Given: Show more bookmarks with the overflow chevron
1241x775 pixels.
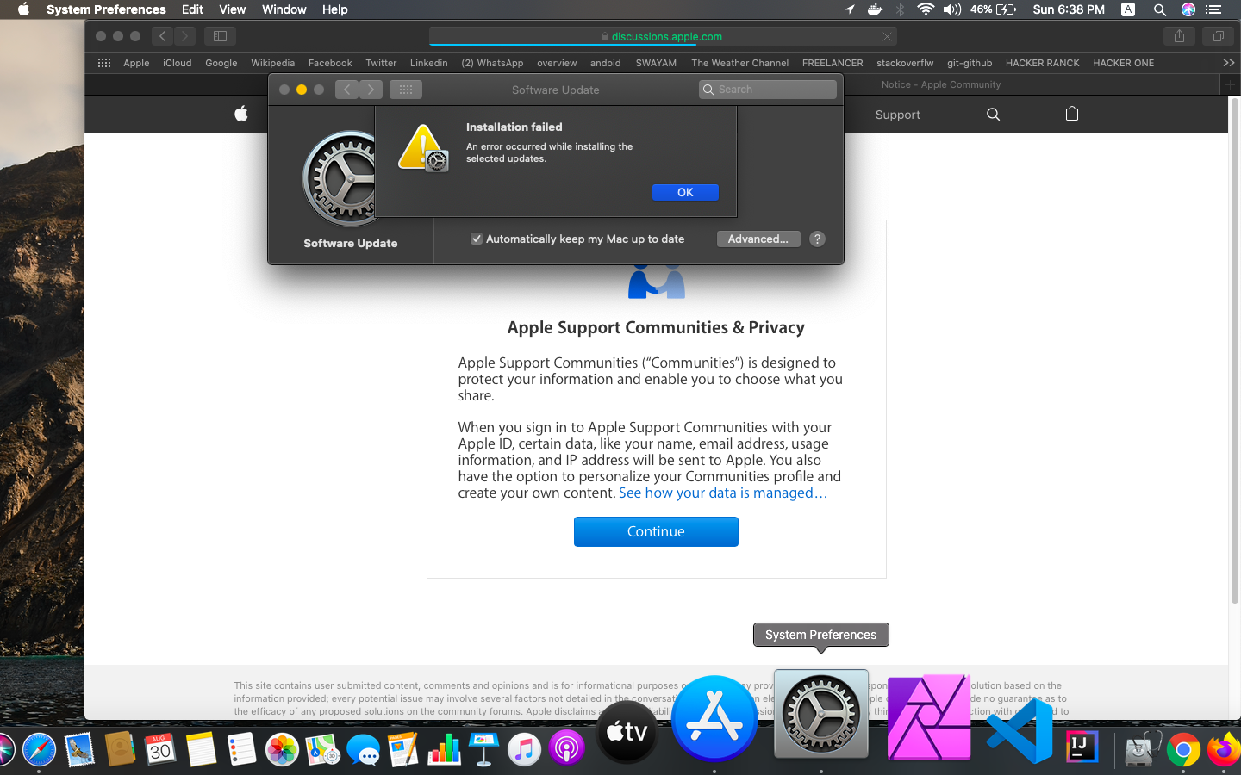Looking at the screenshot, I should pos(1229,63).
